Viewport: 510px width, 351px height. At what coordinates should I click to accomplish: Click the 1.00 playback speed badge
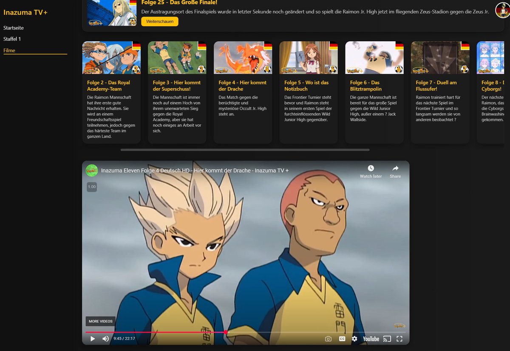point(92,187)
